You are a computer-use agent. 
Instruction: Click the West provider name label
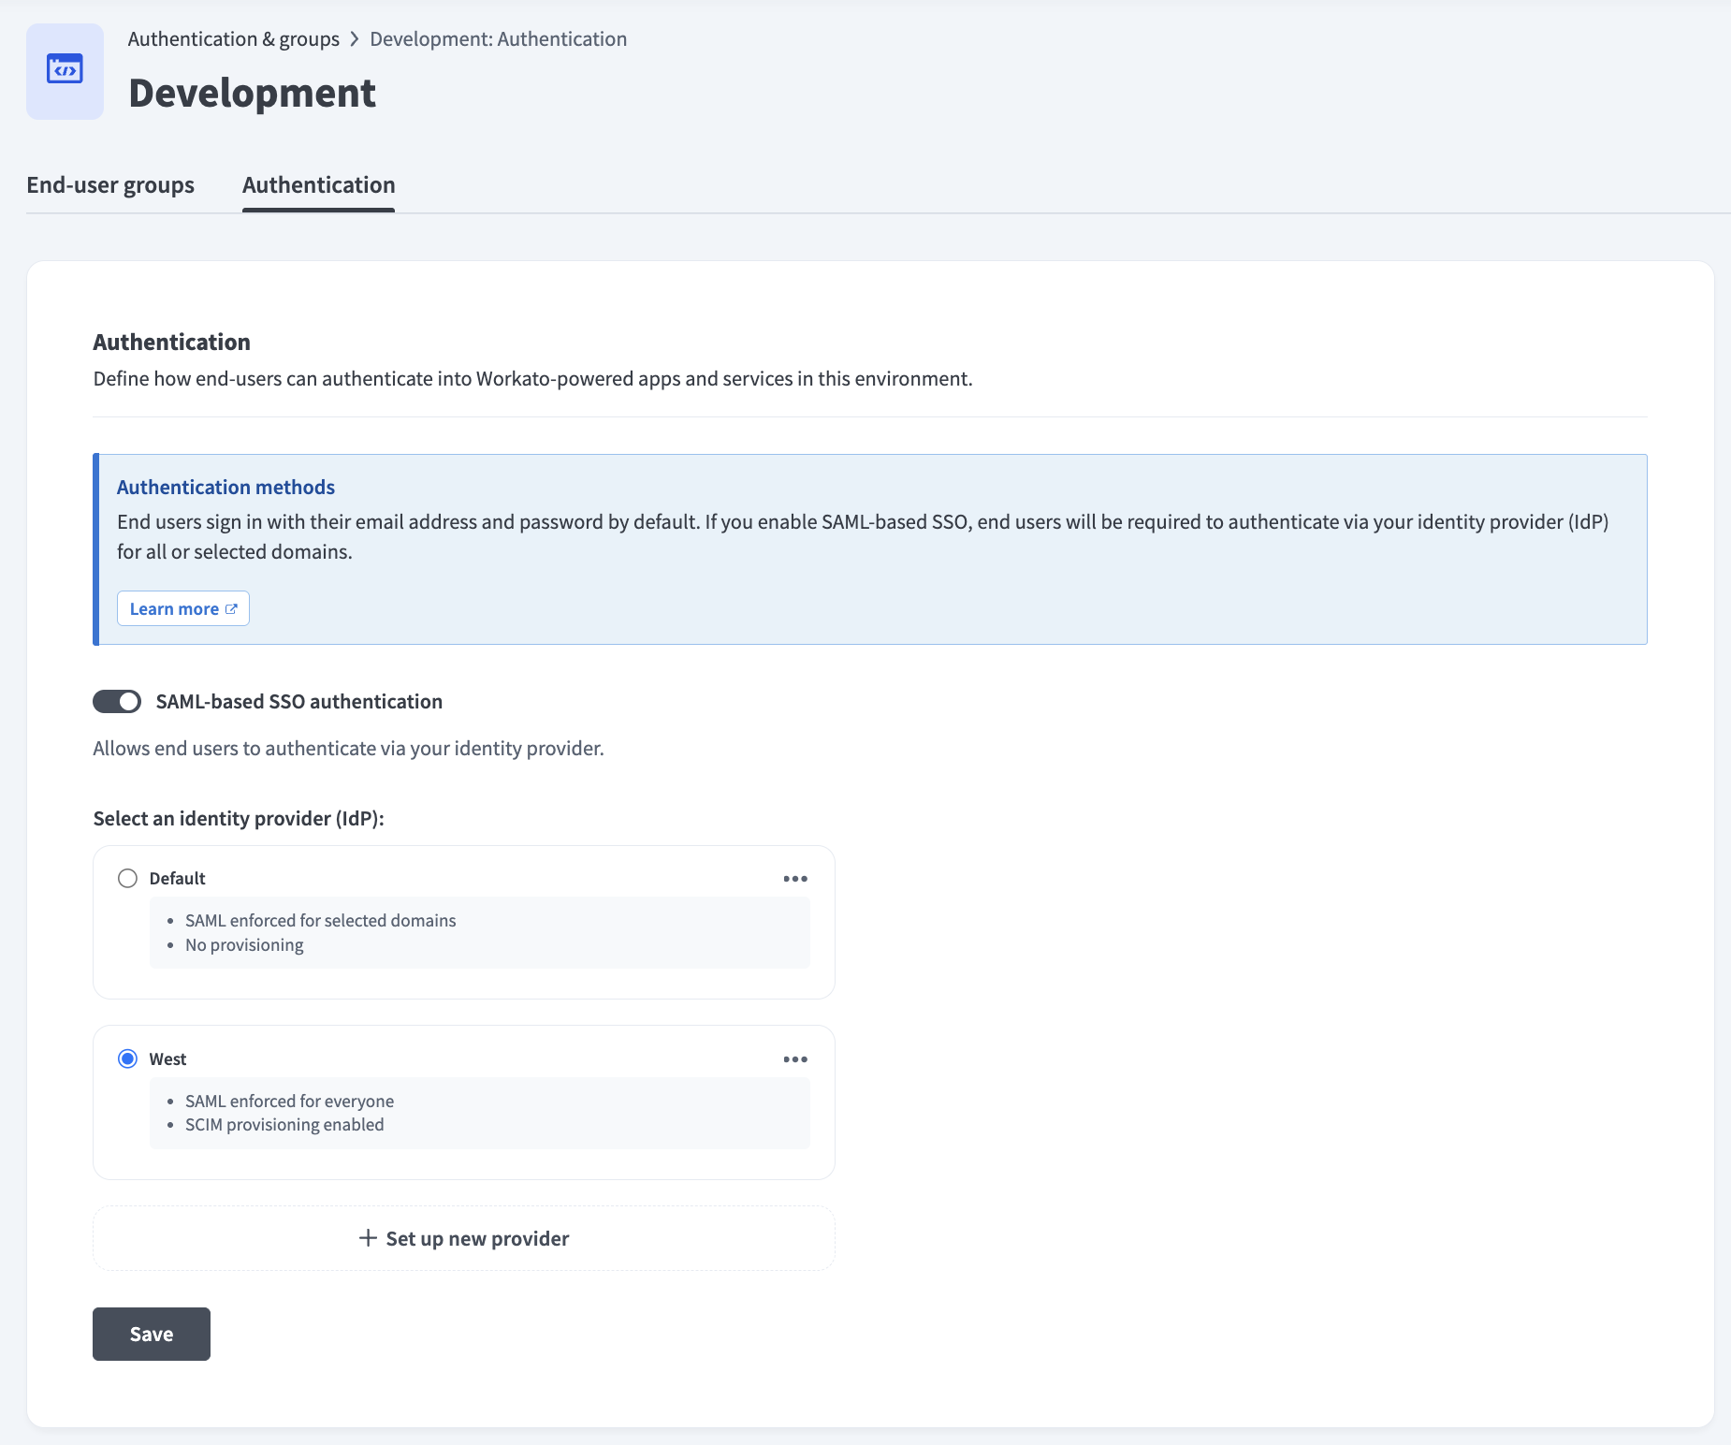[167, 1059]
